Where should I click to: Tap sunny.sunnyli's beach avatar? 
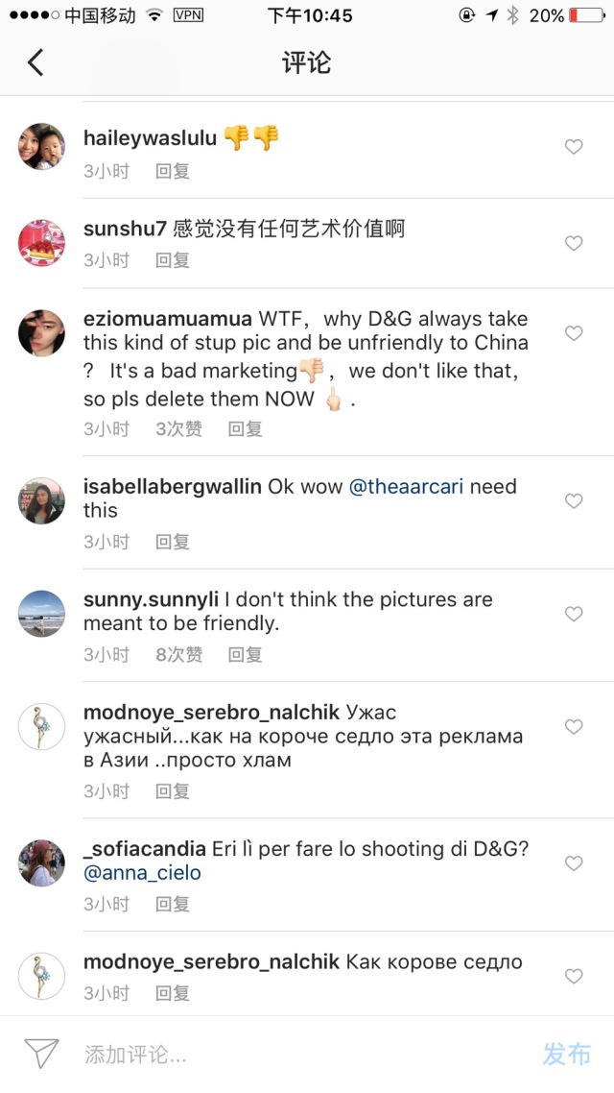point(41,614)
